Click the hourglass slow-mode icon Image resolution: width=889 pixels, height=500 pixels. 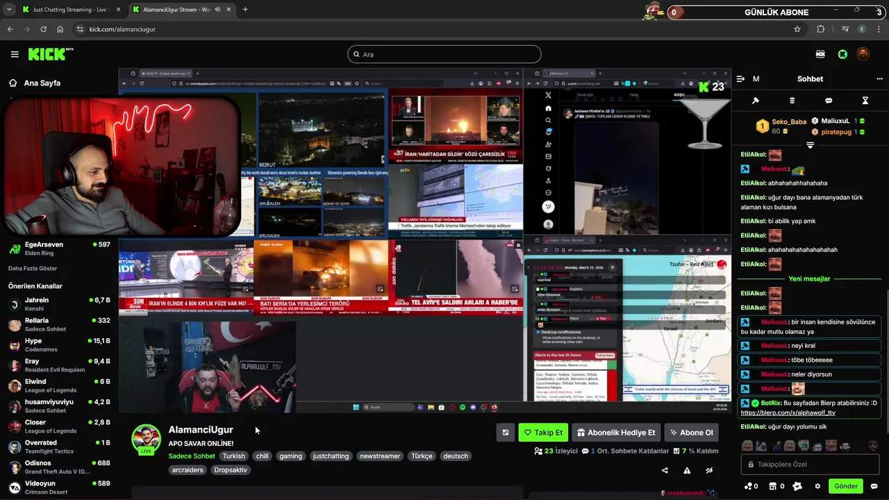click(x=865, y=101)
